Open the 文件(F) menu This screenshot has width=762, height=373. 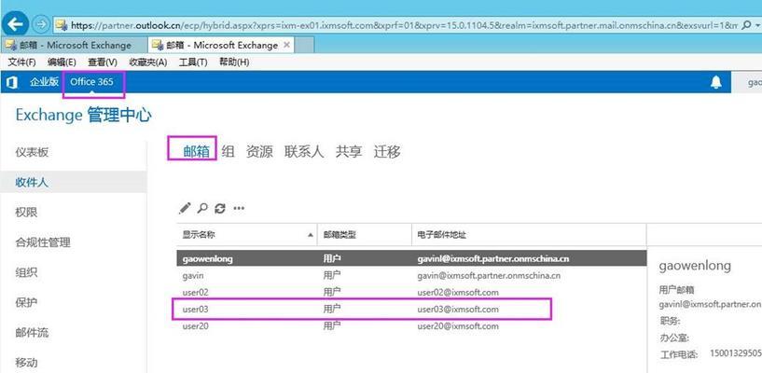point(21,62)
